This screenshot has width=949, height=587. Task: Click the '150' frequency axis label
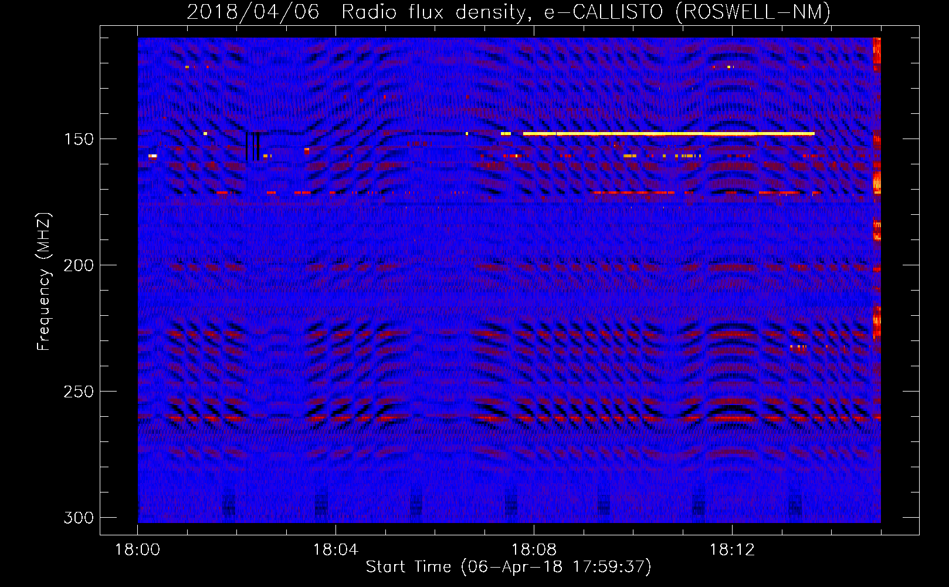pyautogui.click(x=79, y=139)
